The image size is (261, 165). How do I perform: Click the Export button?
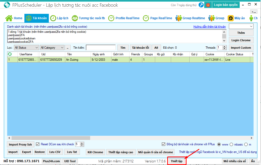(x=26, y=152)
